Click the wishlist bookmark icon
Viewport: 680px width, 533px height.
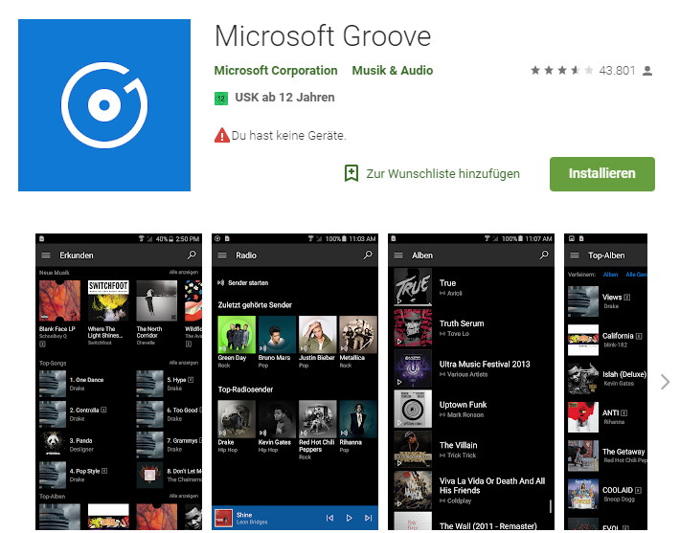point(351,173)
